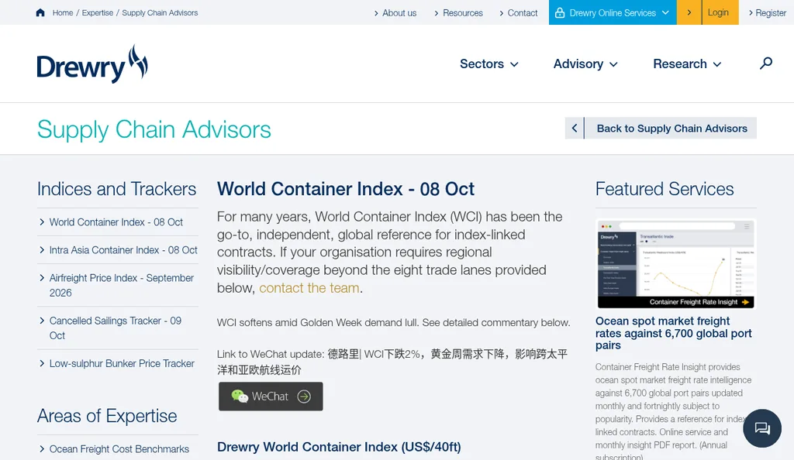Click the yellow arrow button next to Login
Screen dimensions: 794x460
pos(689,12)
